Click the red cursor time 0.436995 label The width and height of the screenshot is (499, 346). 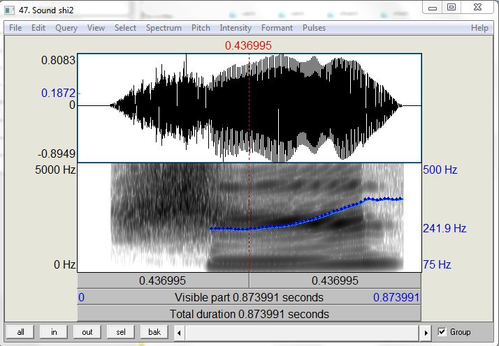coord(248,45)
